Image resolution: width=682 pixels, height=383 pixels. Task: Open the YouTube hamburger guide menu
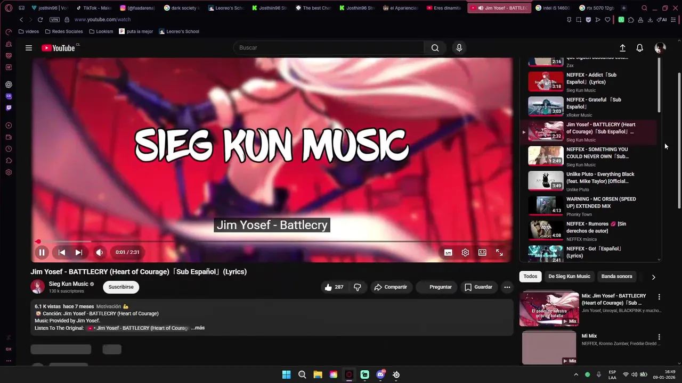29,48
